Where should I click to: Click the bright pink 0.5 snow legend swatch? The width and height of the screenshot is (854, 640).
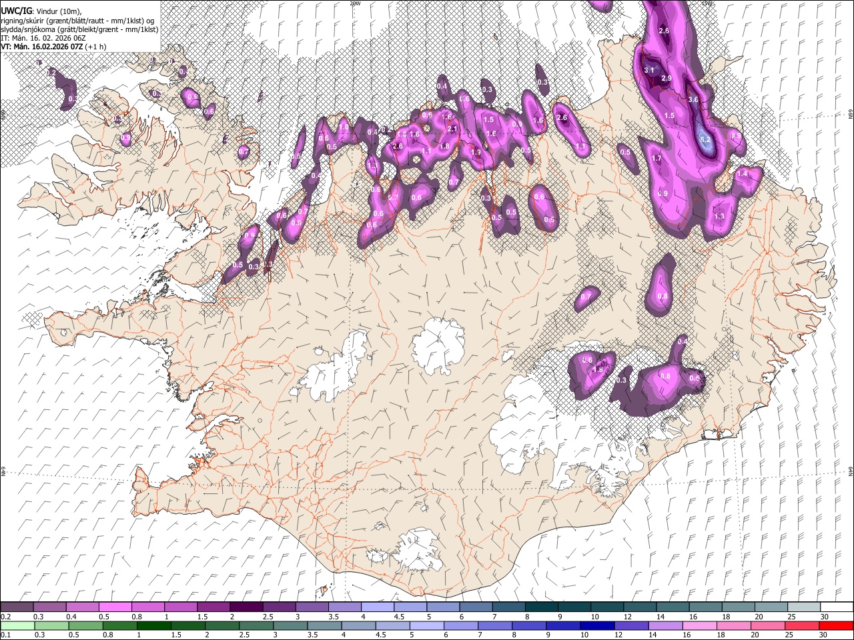[115, 607]
